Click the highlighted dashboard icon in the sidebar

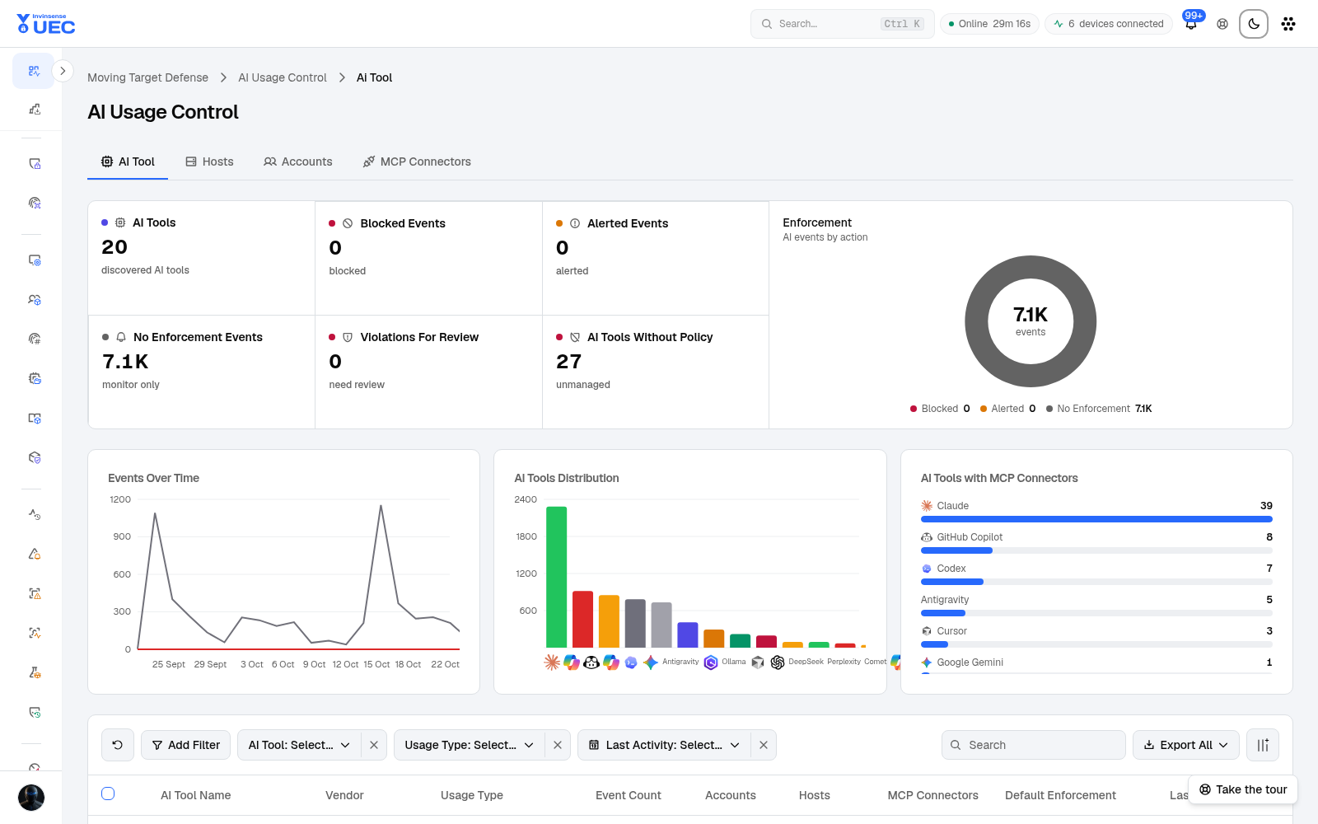click(34, 71)
